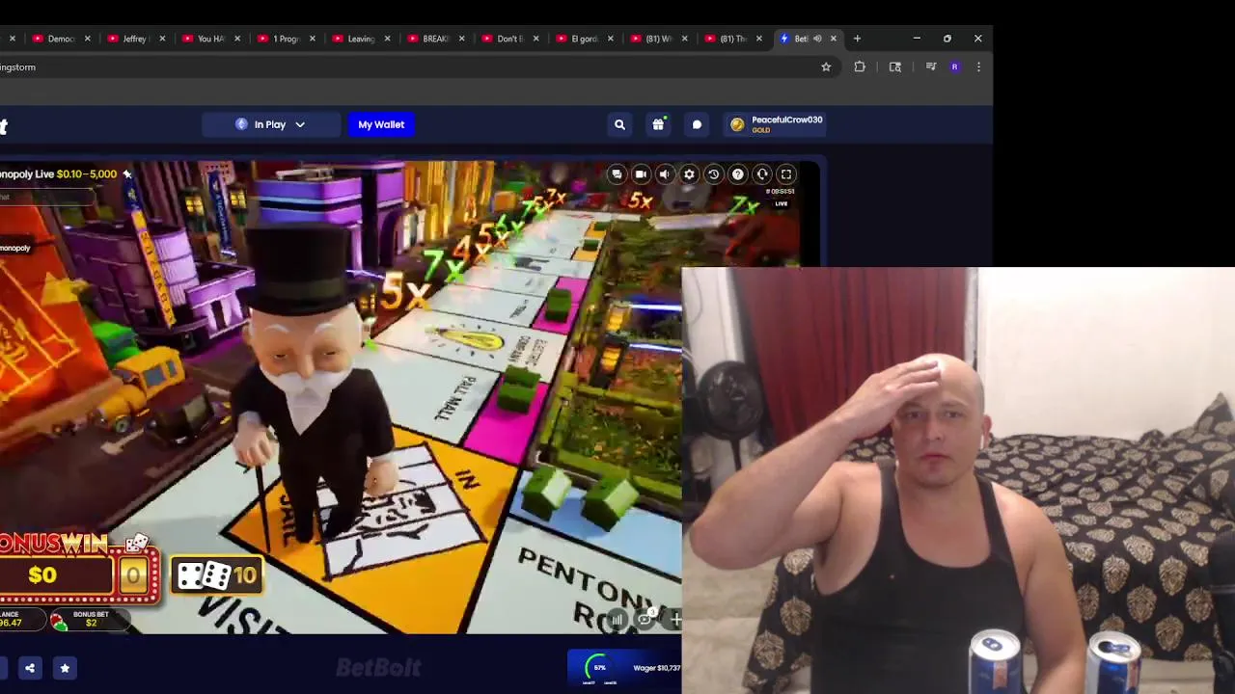Click the Monopoly Live $0.10–5,000 title

click(58, 174)
